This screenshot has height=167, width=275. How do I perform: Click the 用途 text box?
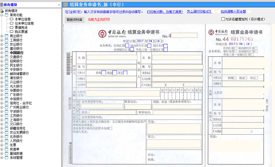pos(174,128)
